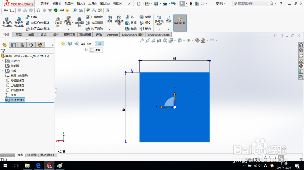Click the Save icon in the top toolbar
Viewport: 304px width, 170px height.
pyautogui.click(x=156, y=3)
